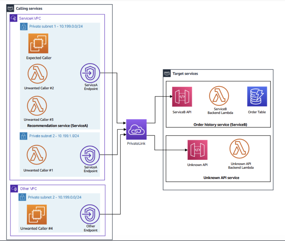Select the ServiceB Backend Lambda icon
Viewport: 285px width, 241px height.
(x=219, y=96)
